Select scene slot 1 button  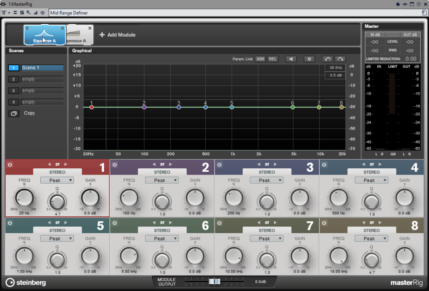[14, 68]
